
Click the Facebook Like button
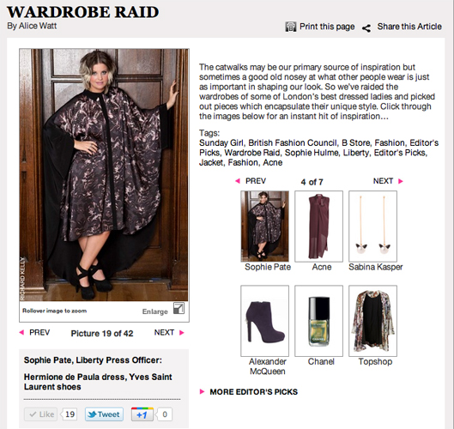pyautogui.click(x=40, y=414)
